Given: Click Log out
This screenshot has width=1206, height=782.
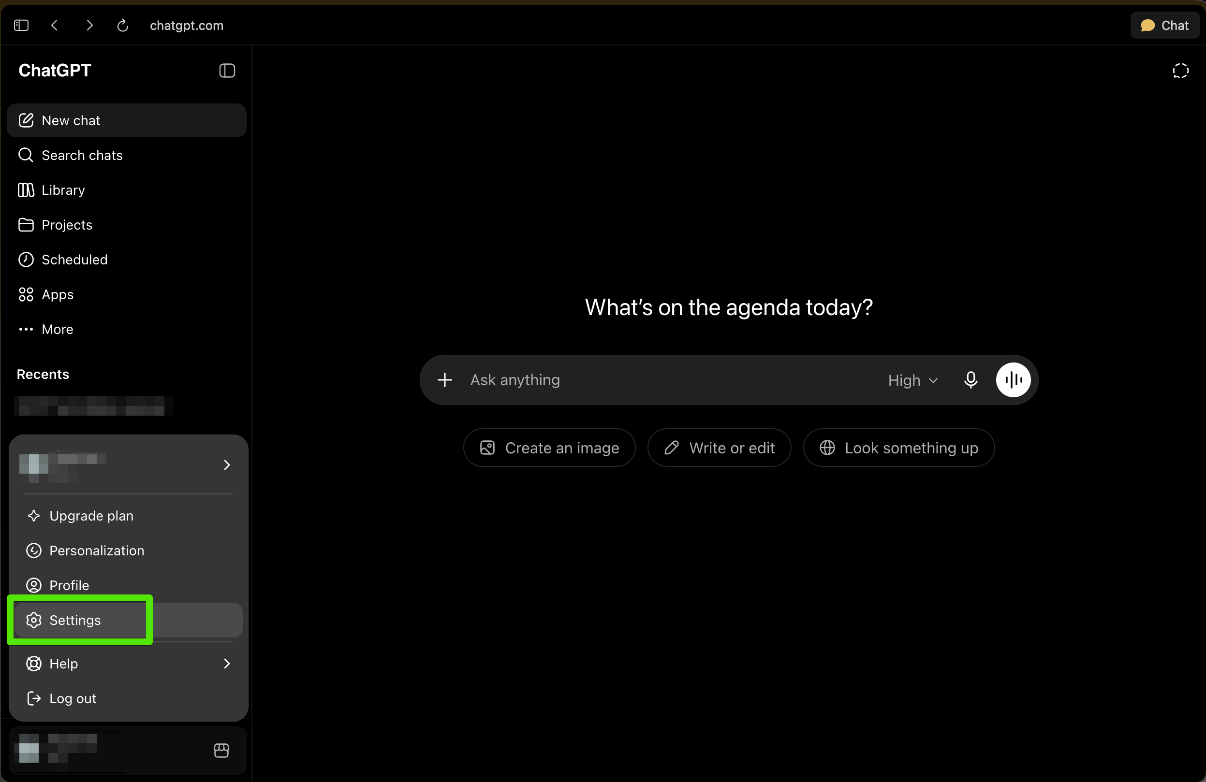Looking at the screenshot, I should [128, 698].
